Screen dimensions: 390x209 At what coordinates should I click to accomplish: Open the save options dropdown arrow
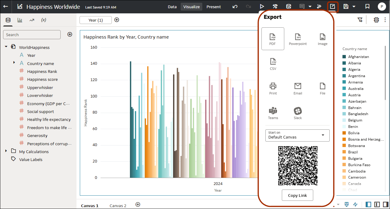pyautogui.click(x=353, y=6)
